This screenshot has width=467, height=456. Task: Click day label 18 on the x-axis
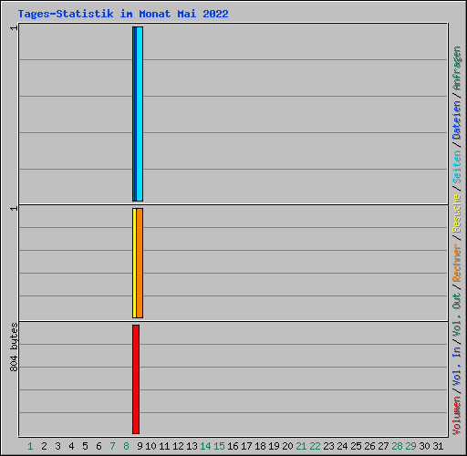pyautogui.click(x=260, y=446)
